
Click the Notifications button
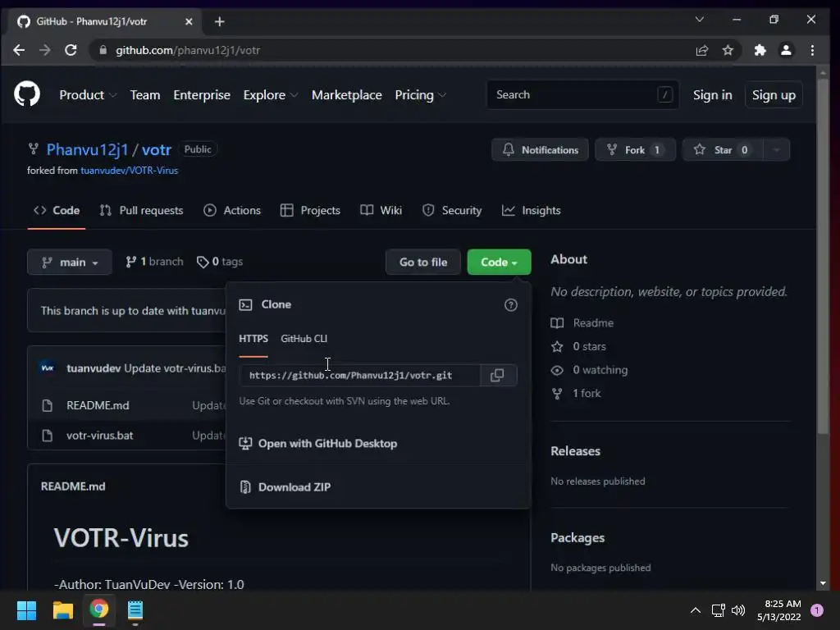pyautogui.click(x=540, y=150)
